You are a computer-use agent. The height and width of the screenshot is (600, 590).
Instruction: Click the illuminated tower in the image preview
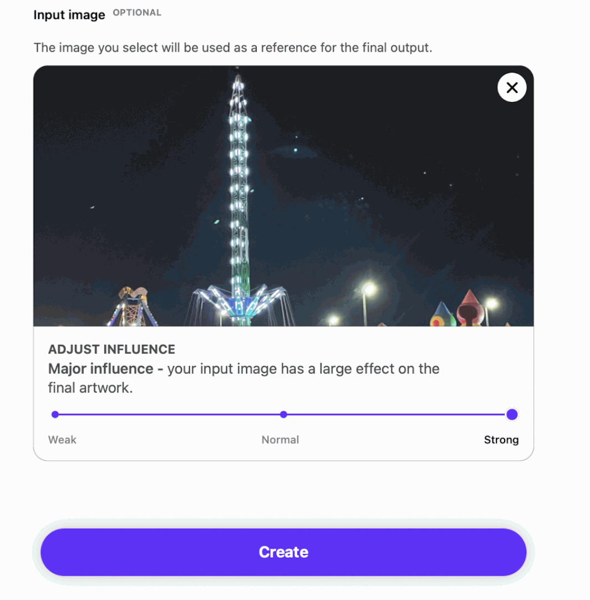(238, 199)
